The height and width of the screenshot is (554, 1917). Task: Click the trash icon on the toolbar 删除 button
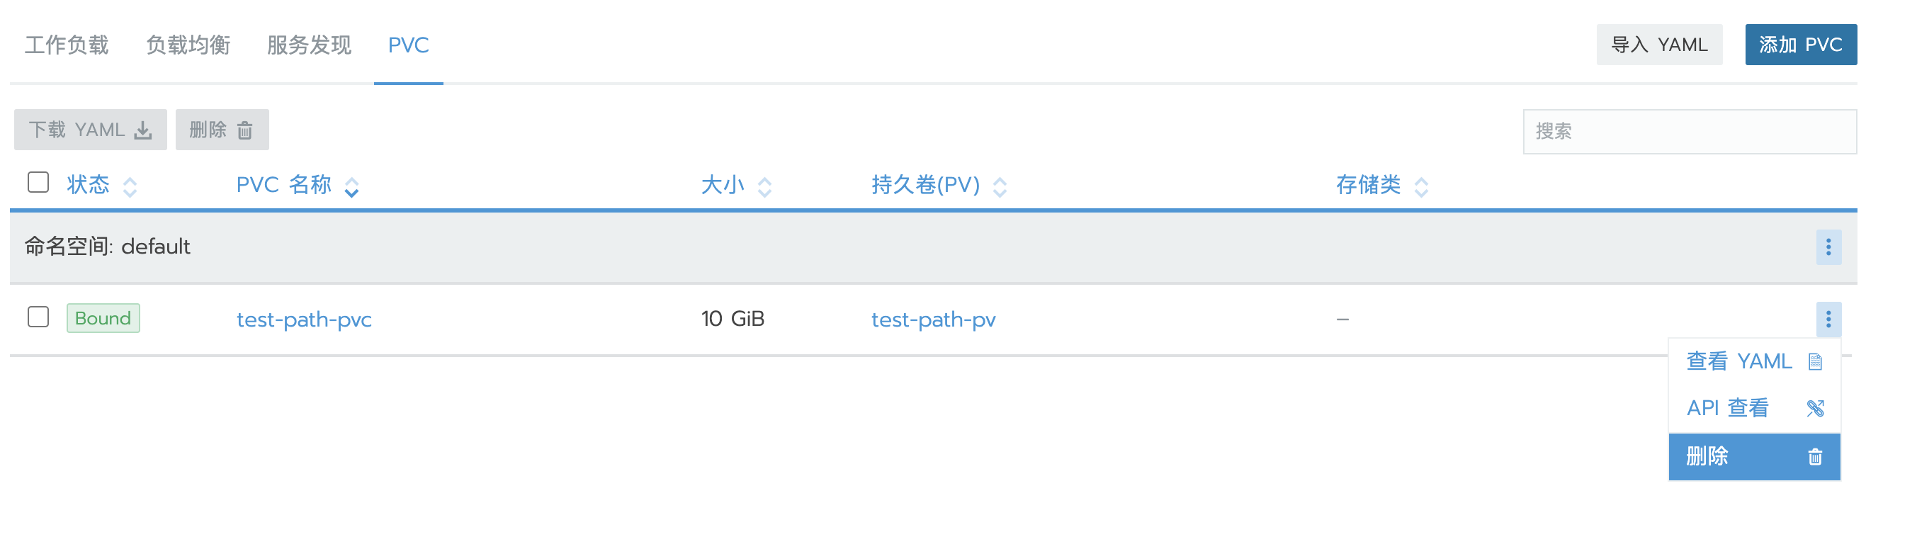tap(245, 130)
